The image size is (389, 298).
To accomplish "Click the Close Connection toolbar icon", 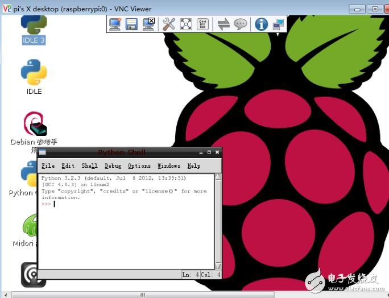I will 148,24.
